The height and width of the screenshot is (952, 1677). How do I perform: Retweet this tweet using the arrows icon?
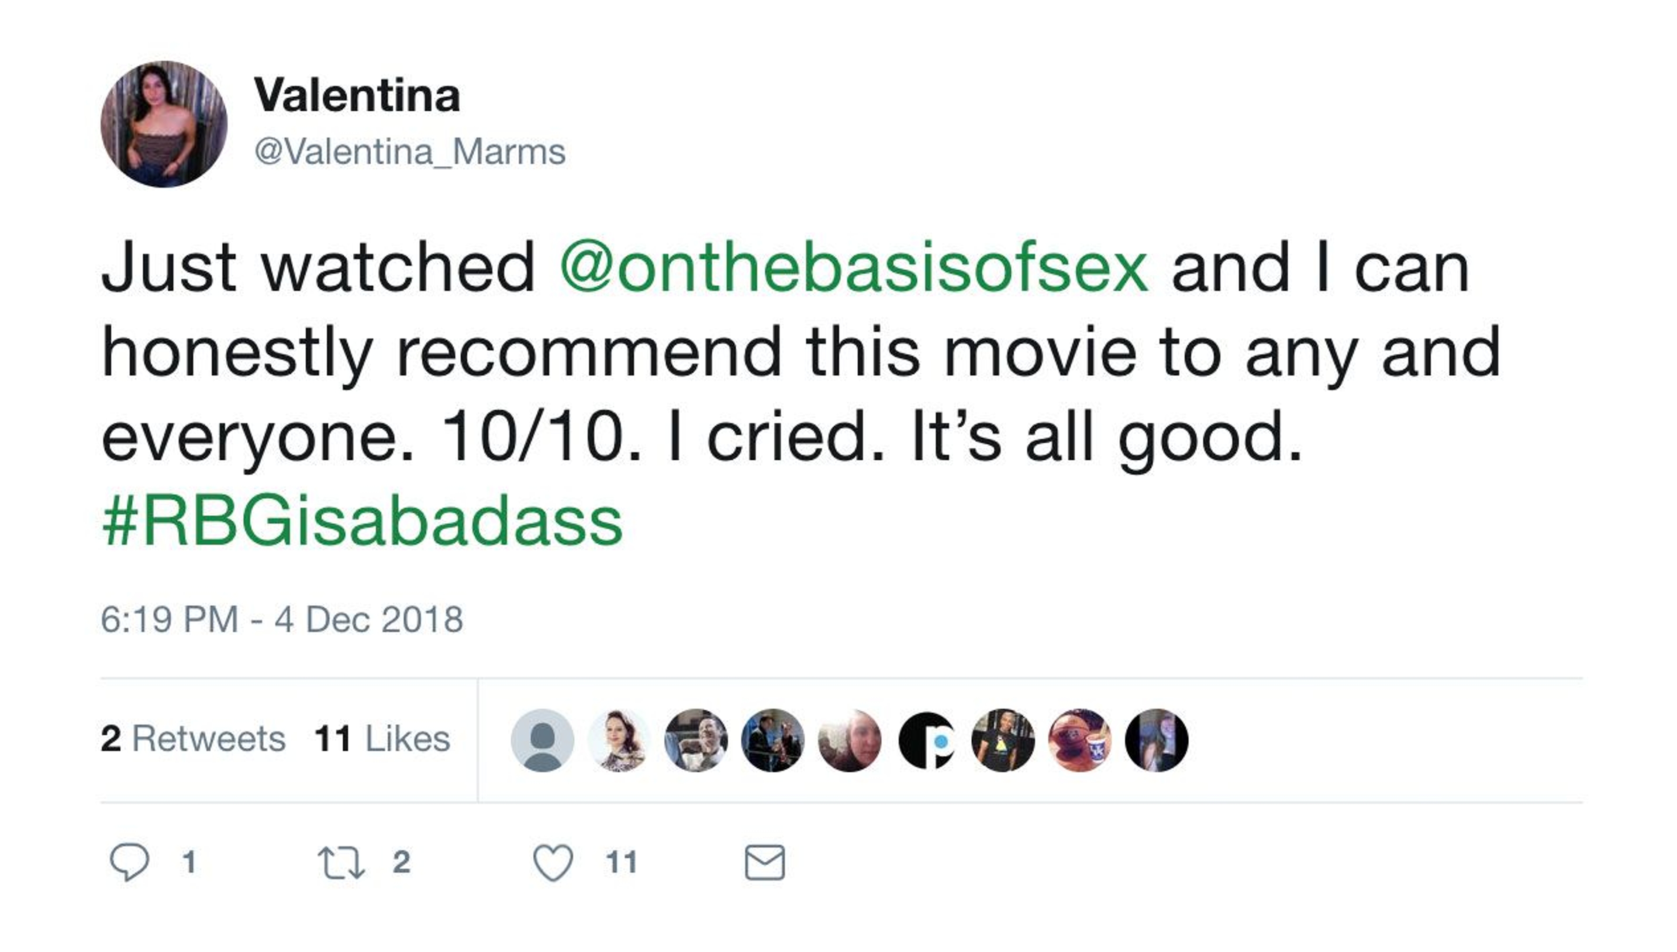tap(341, 863)
